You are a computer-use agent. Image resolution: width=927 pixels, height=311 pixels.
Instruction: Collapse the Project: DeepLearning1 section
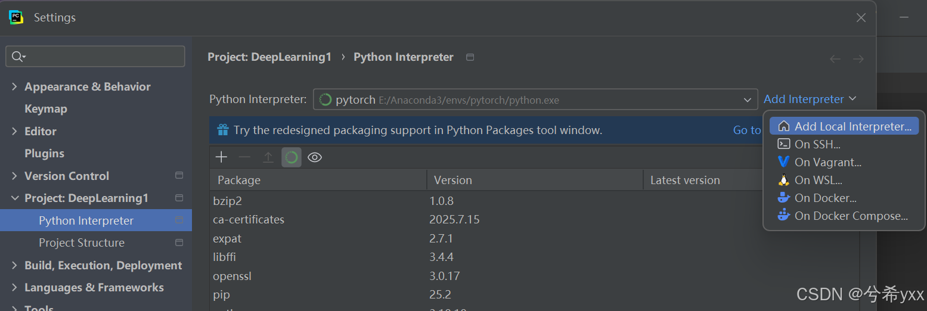14,198
